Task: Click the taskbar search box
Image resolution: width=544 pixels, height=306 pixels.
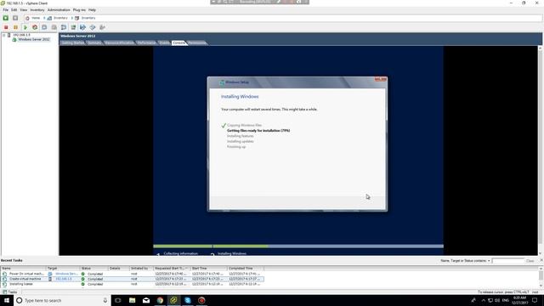Action: click(x=62, y=300)
